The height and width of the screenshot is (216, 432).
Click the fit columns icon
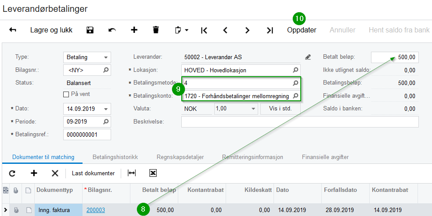click(x=132, y=173)
